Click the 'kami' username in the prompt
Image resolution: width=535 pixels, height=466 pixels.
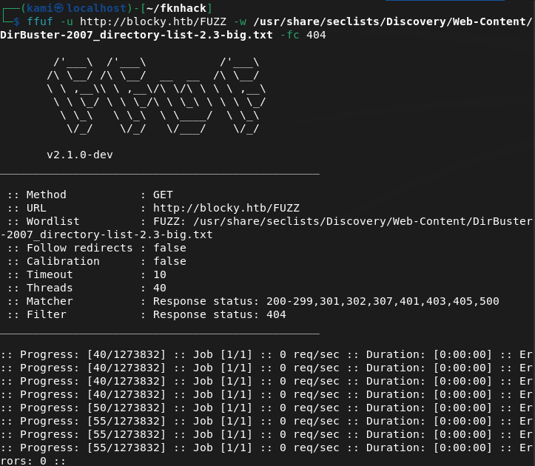click(x=39, y=8)
